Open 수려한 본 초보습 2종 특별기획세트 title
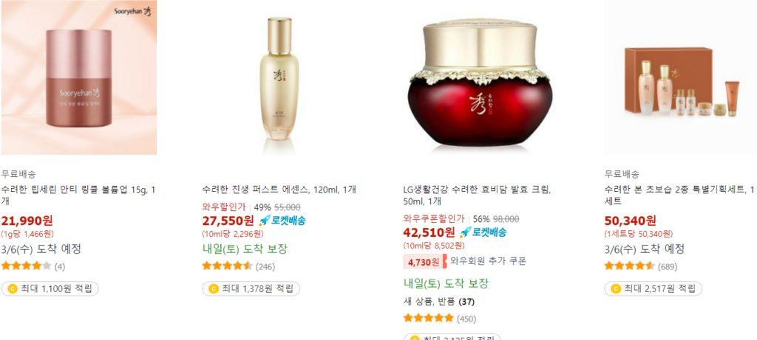The image size is (757, 340). point(680,195)
